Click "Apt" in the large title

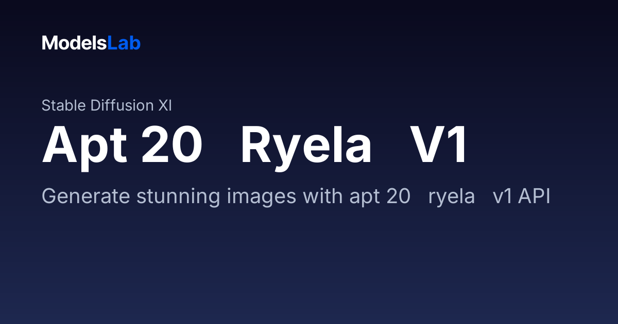pyautogui.click(x=84, y=145)
